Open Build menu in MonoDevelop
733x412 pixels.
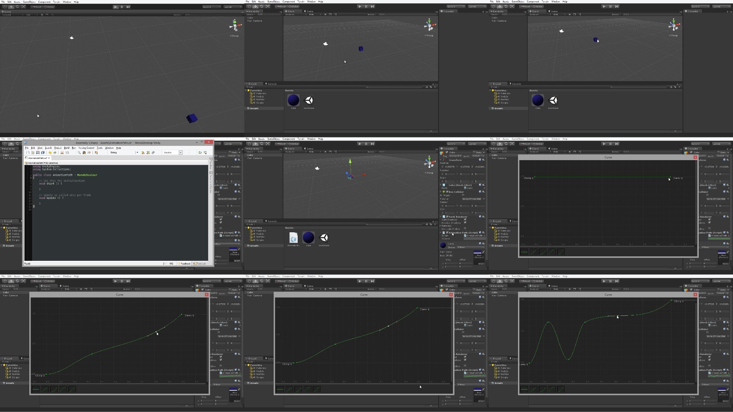point(66,148)
